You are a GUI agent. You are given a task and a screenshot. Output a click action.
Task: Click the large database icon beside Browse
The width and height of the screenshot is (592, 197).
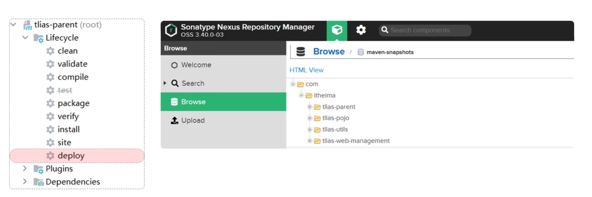pyautogui.click(x=301, y=52)
